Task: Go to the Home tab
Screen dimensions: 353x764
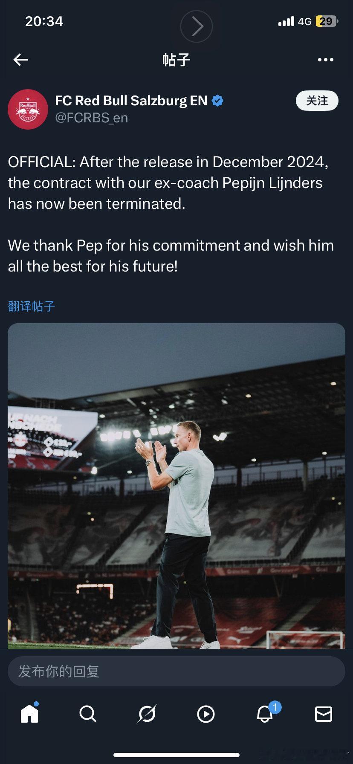Action: (29, 714)
